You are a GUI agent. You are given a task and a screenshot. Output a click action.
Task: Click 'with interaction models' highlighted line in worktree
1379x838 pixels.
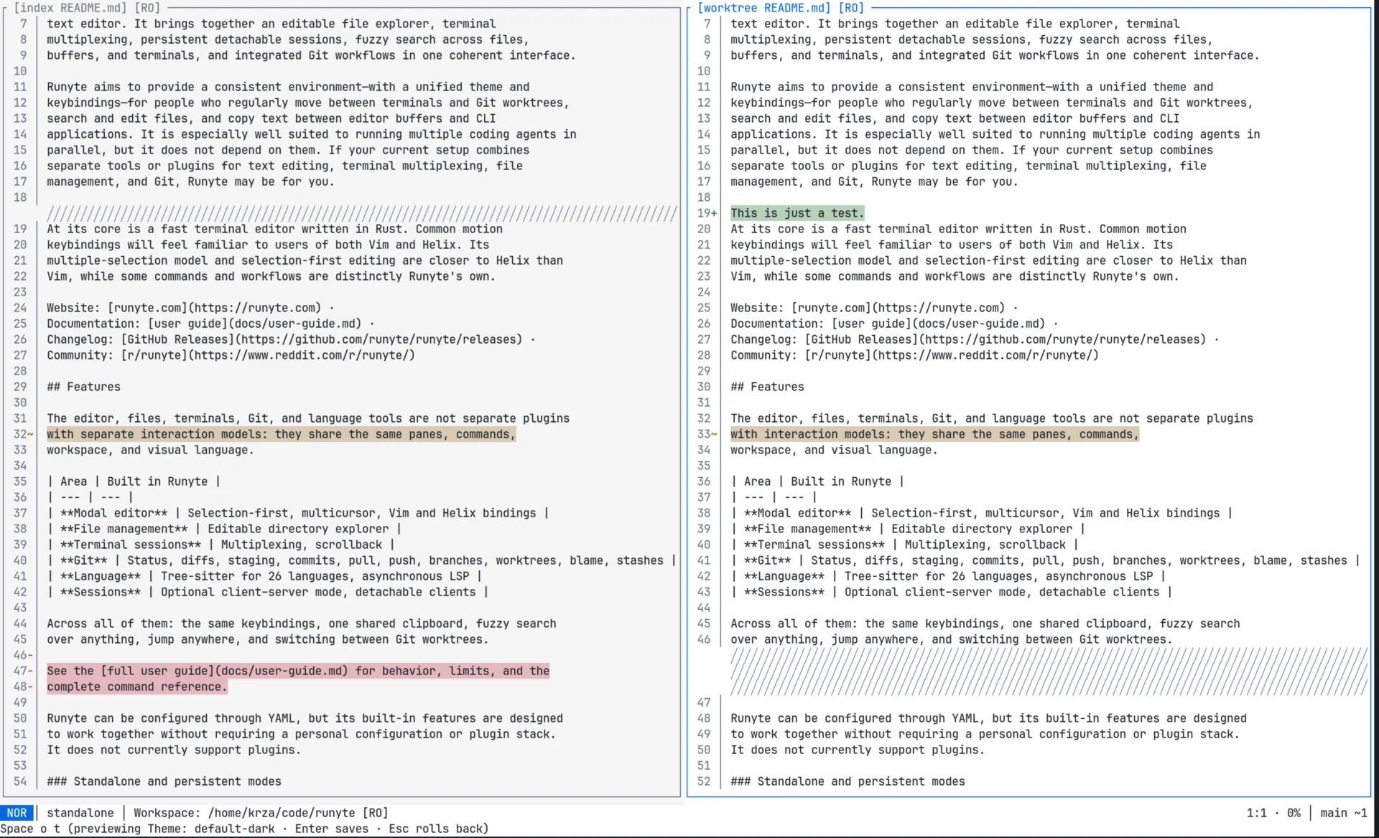tap(934, 434)
